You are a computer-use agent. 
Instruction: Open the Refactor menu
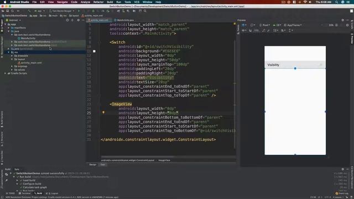tap(98, 2)
